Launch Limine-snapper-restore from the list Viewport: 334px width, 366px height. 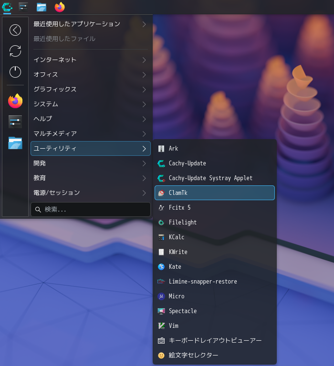(x=215, y=282)
